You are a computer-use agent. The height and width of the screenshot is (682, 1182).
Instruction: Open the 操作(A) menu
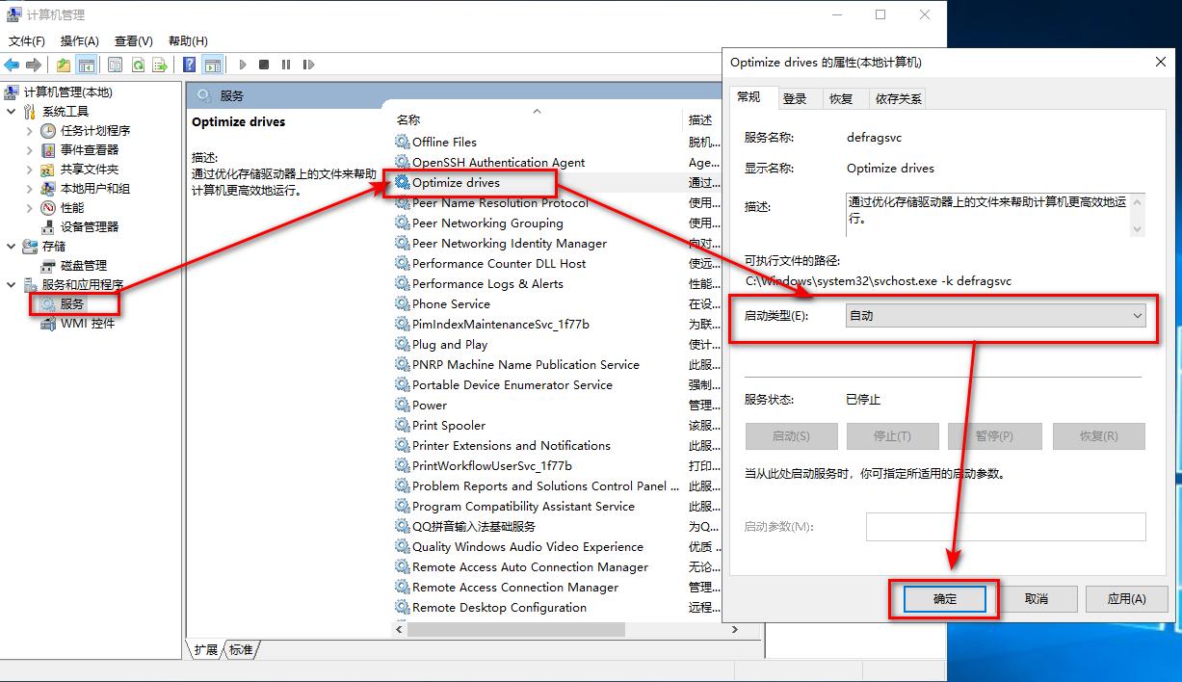pyautogui.click(x=79, y=40)
